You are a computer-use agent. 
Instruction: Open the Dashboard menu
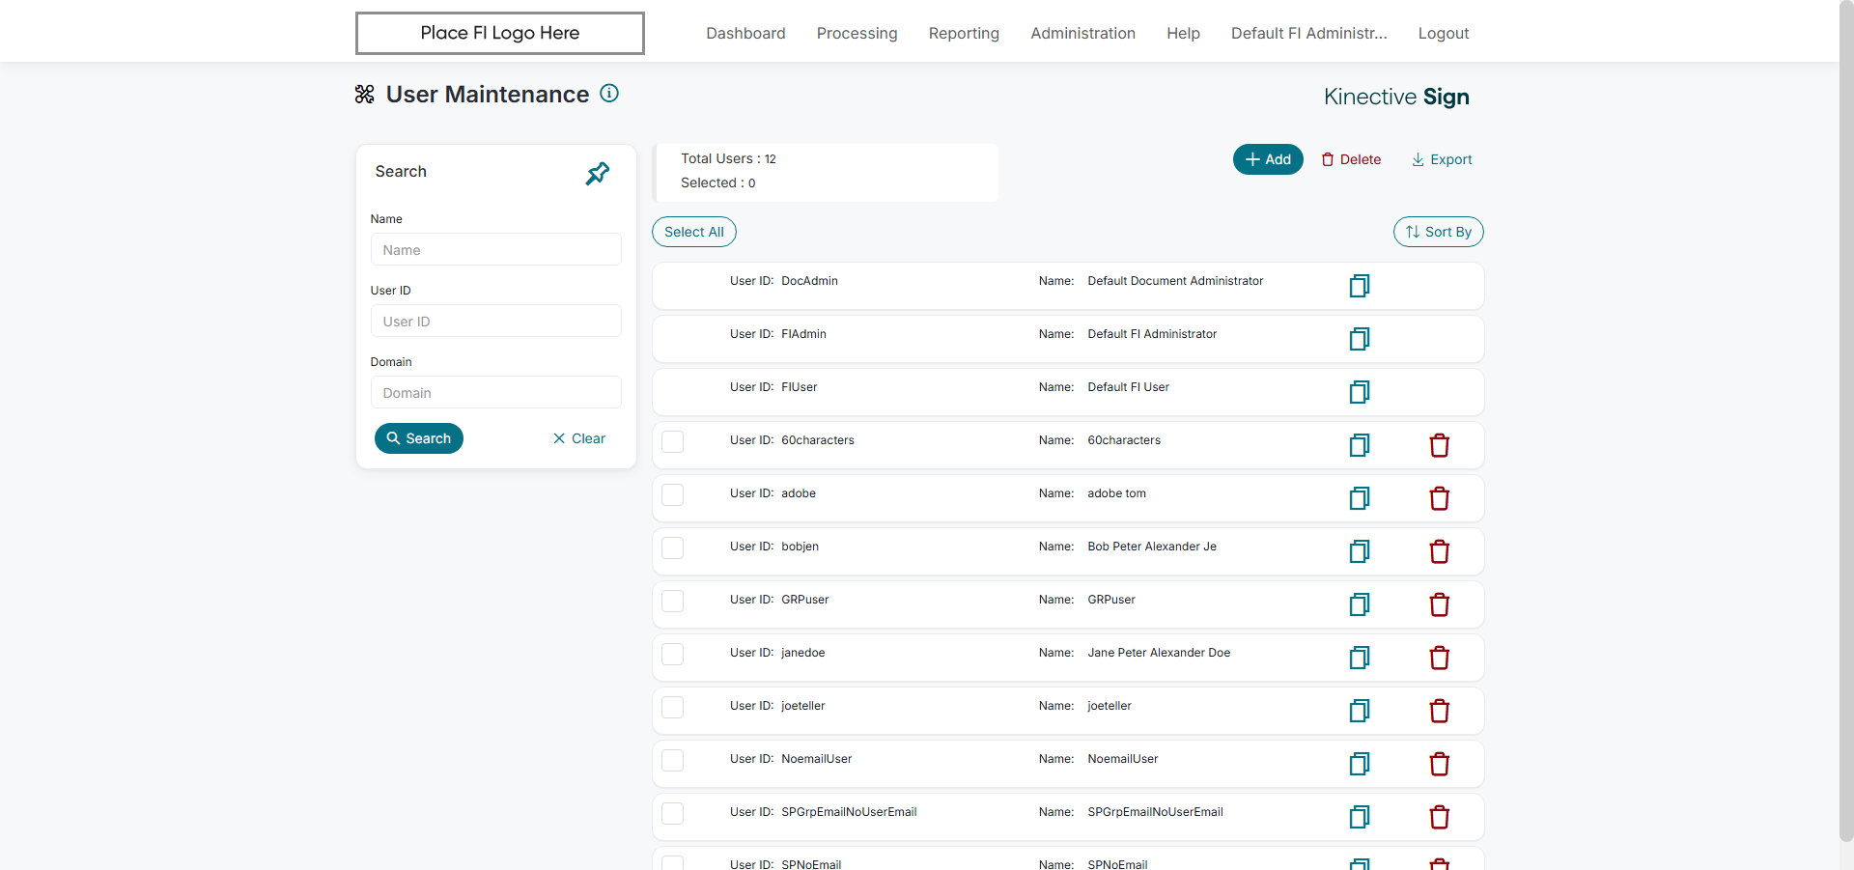[745, 33]
